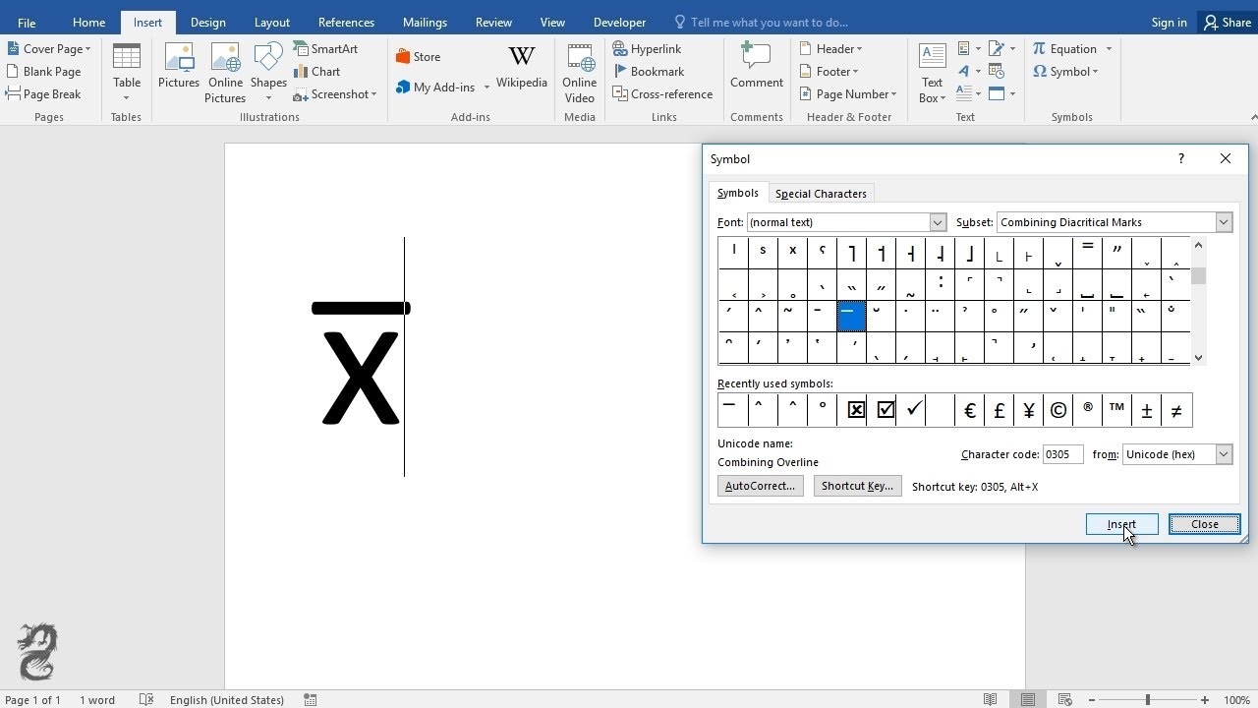Open the Office Store add-ins

(418, 56)
